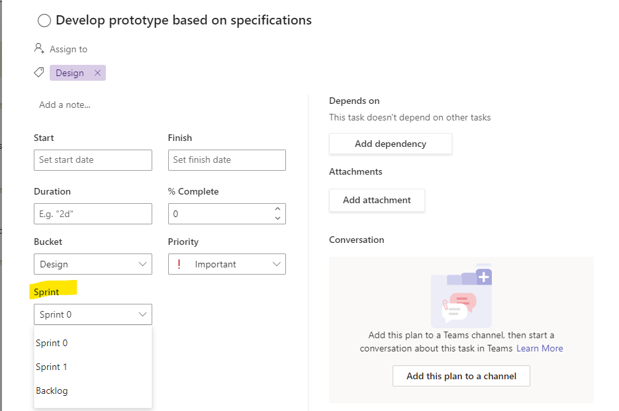Click the label tag icon
Image resolution: width=619 pixels, height=411 pixels.
39,73
